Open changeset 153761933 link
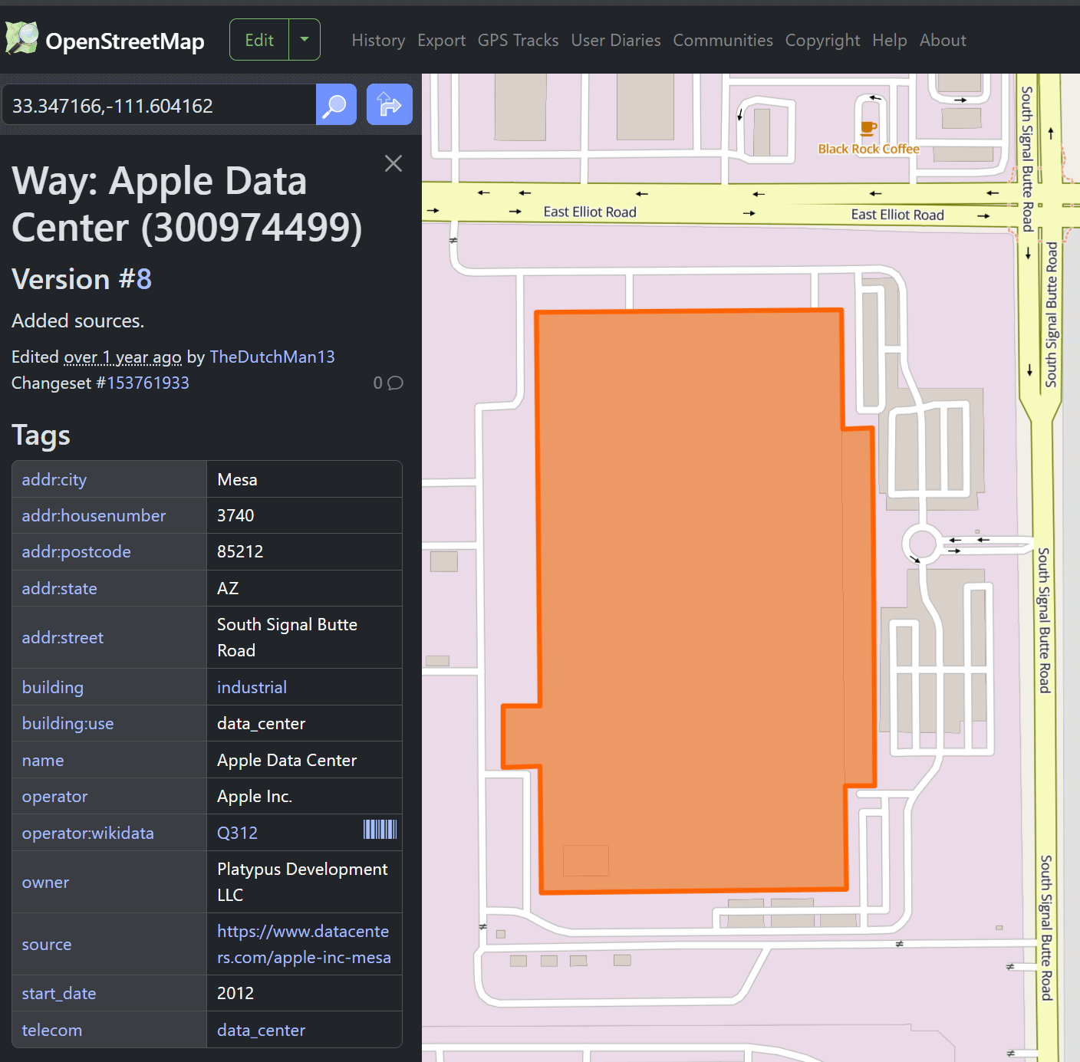The height and width of the screenshot is (1062, 1080). click(147, 383)
